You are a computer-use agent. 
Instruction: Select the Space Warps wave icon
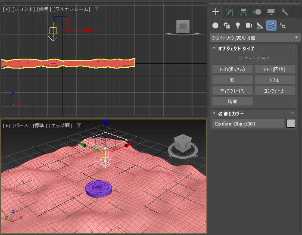pyautogui.click(x=271, y=25)
